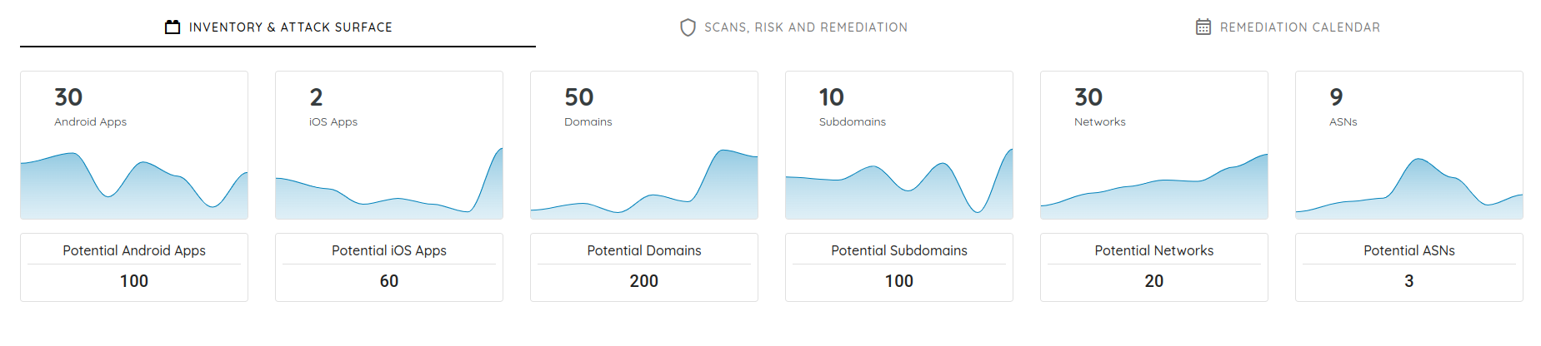The image size is (1541, 346).
Task: Click the Inventory & Attack Surface briefcase icon
Action: (x=173, y=27)
